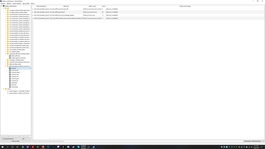The height and width of the screenshot is (149, 265).
Task: Open the Game Selected menu
Action: click(17, 3)
